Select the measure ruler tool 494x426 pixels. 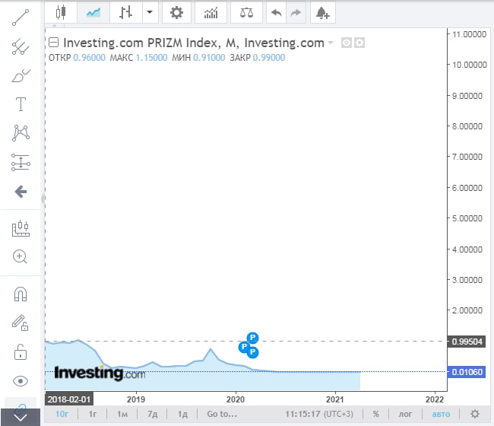[21, 228]
